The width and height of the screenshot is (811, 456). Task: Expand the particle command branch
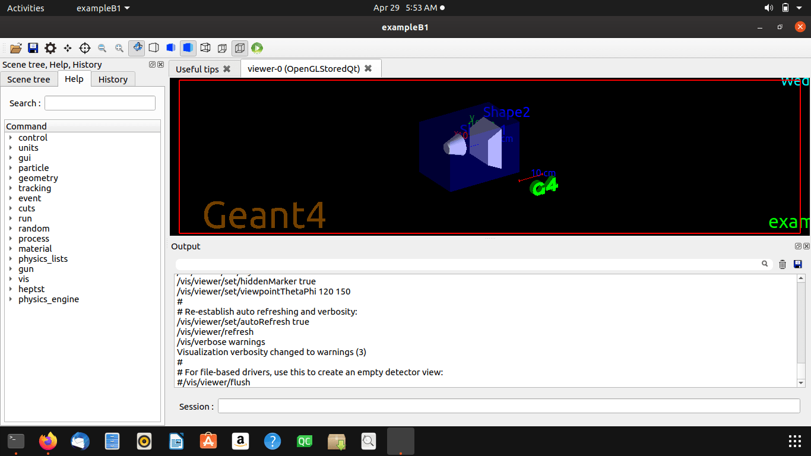pos(33,167)
